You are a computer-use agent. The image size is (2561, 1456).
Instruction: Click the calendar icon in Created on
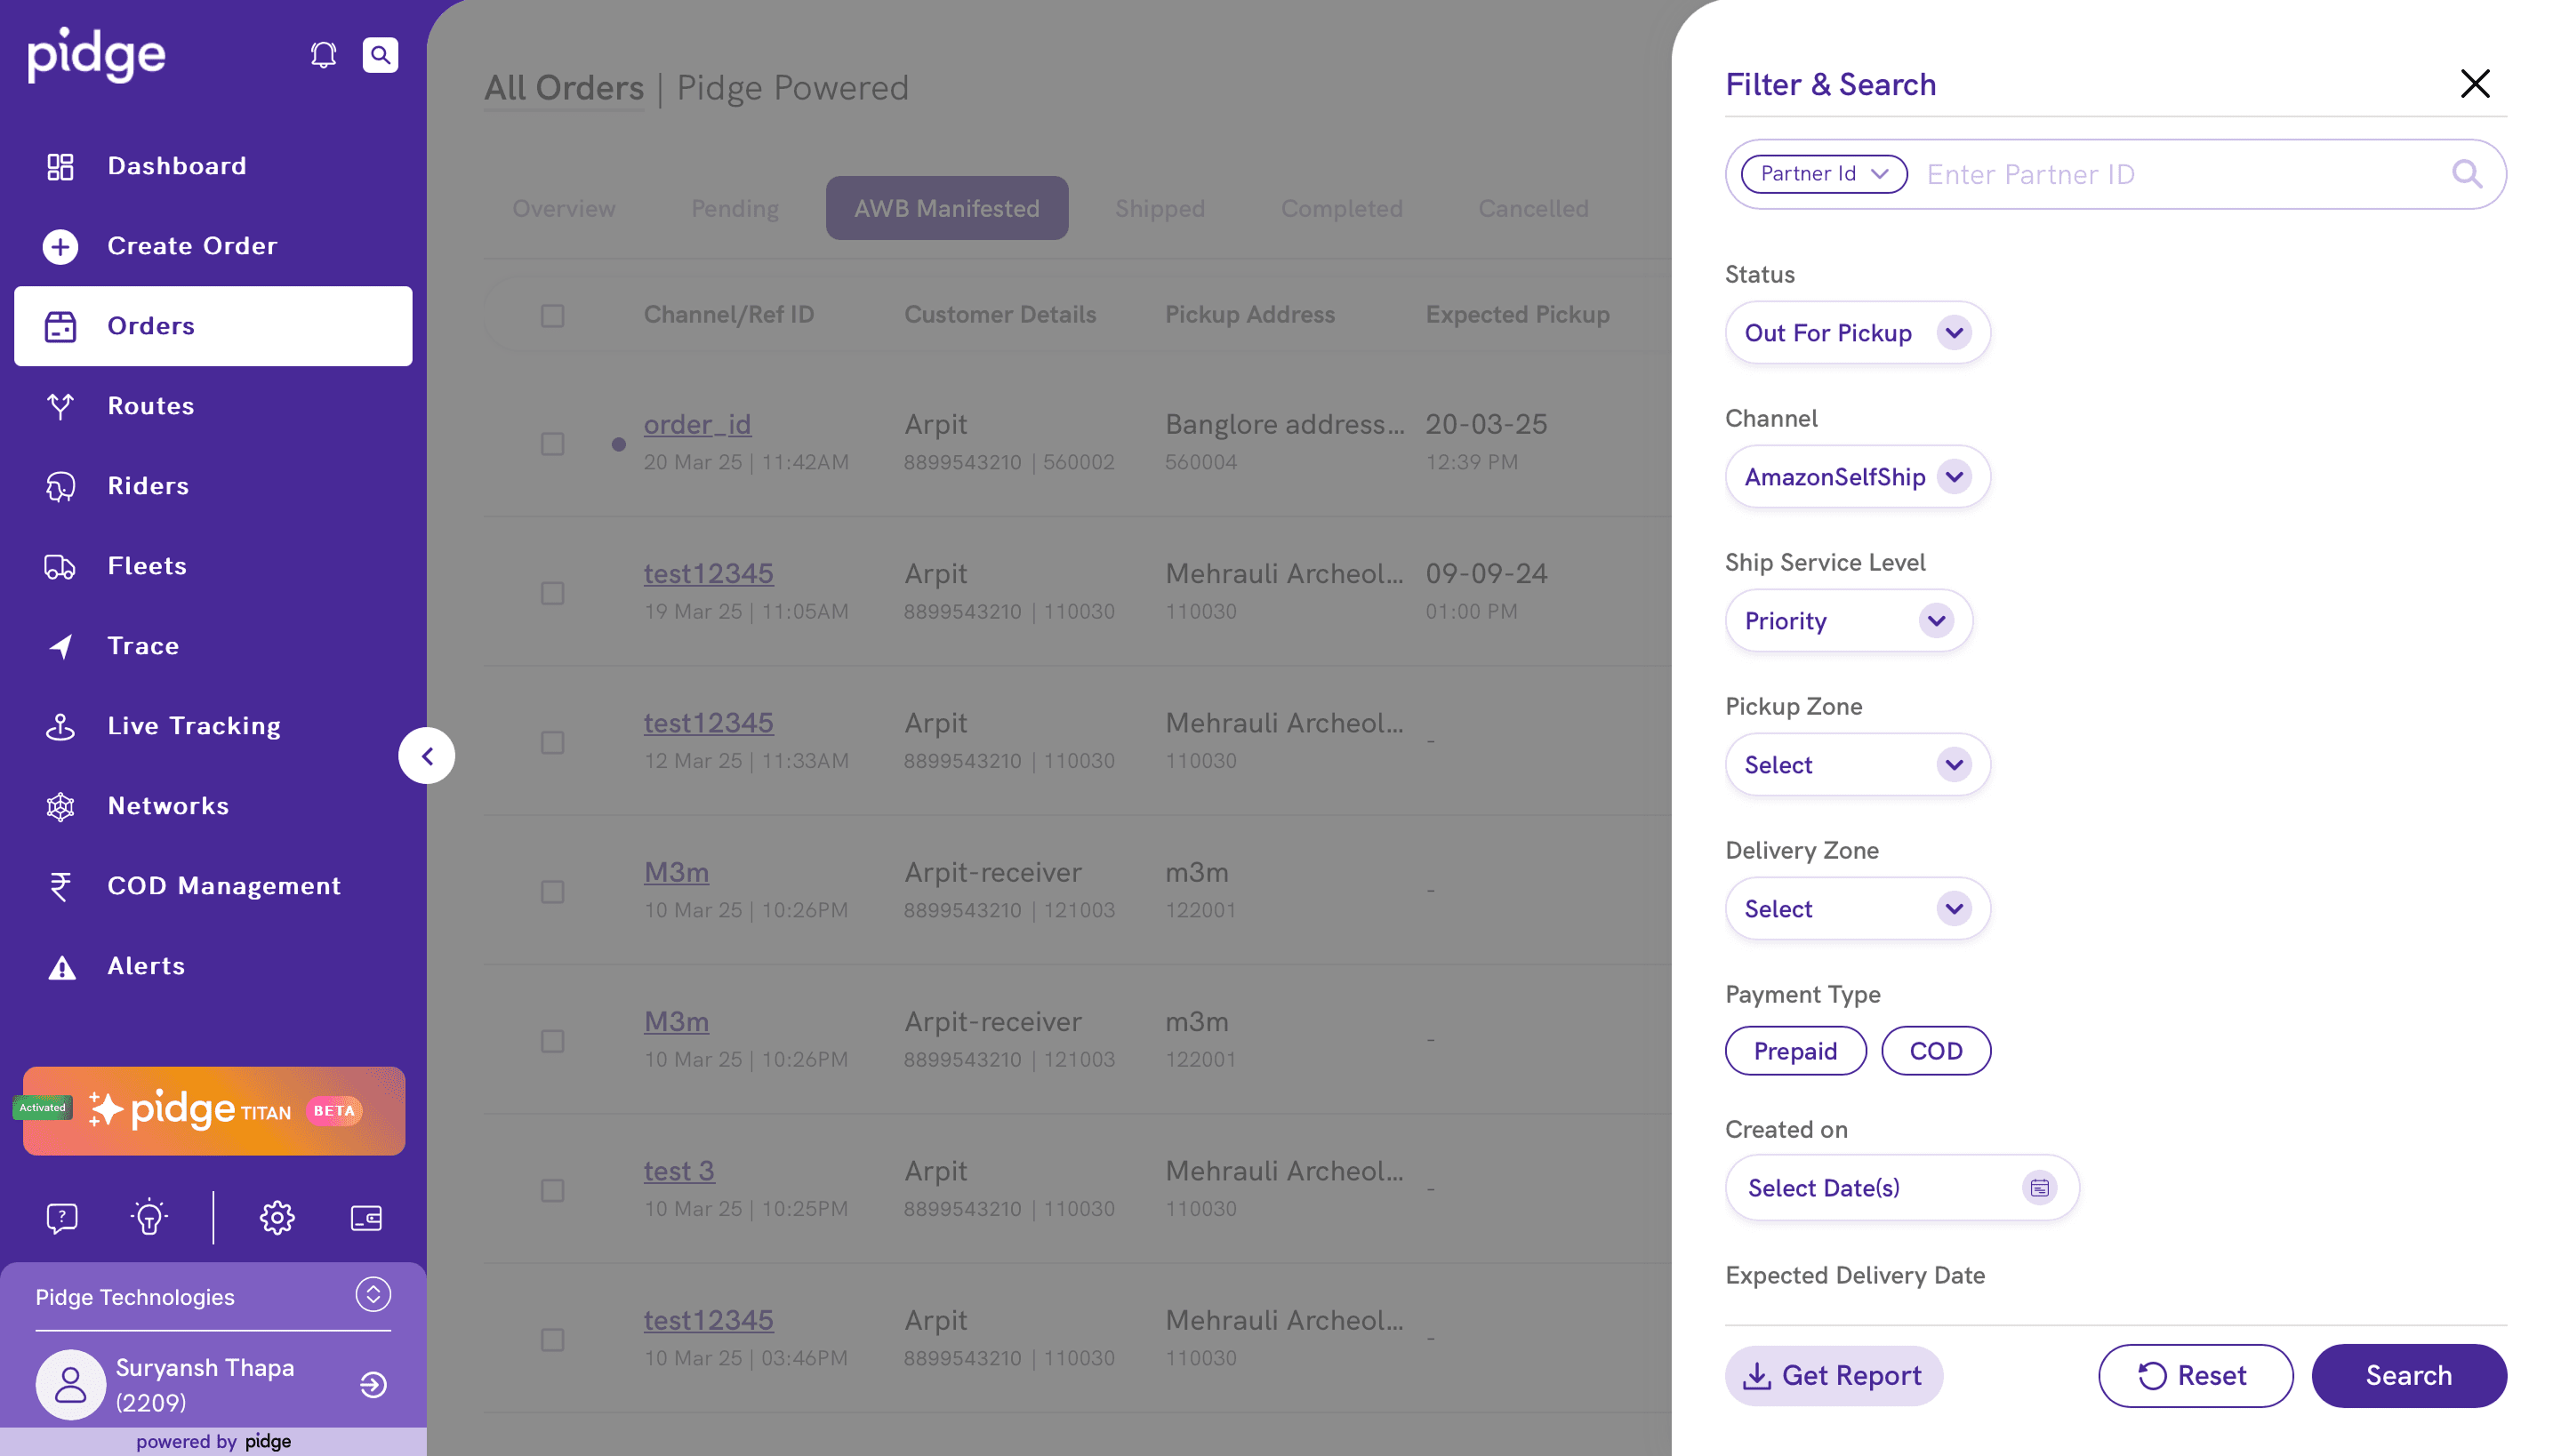pos(2039,1187)
